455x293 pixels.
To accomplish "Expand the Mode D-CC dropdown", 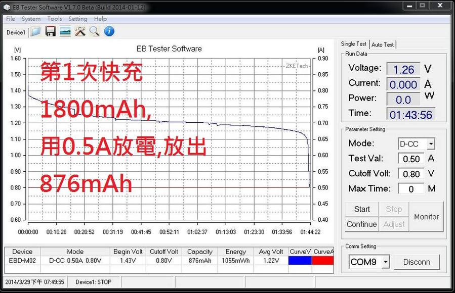I will pyautogui.click(x=431, y=144).
